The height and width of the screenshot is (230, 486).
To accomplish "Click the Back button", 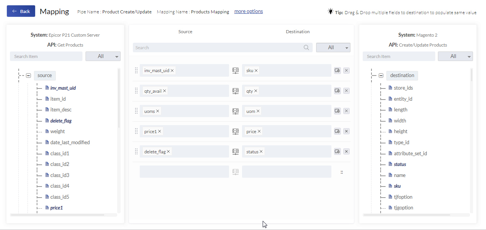I will point(21,11).
